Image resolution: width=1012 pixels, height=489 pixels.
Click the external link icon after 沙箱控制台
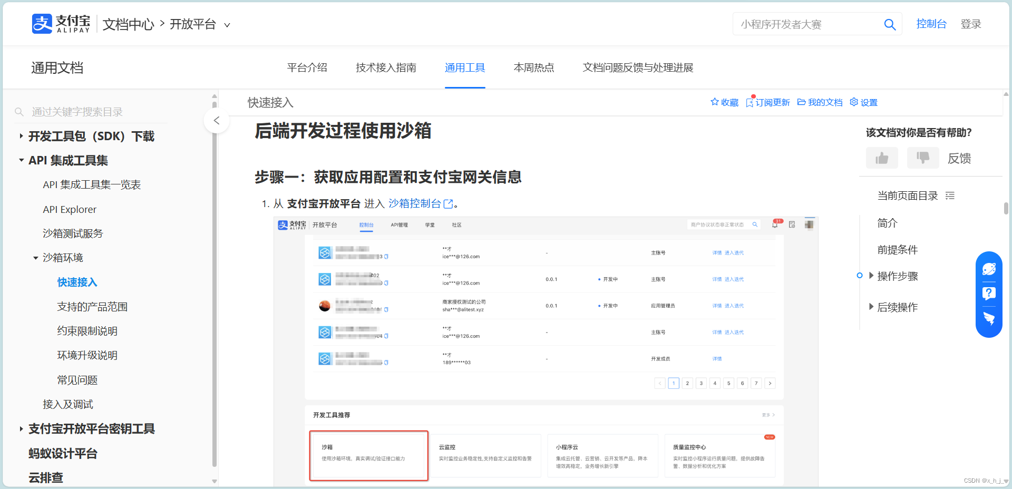pyautogui.click(x=449, y=204)
